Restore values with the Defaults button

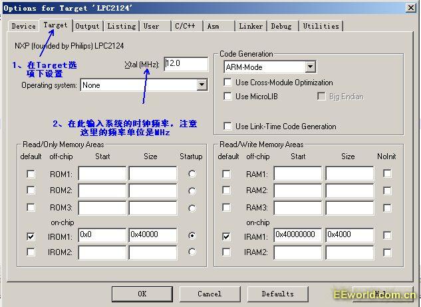pyautogui.click(x=277, y=294)
